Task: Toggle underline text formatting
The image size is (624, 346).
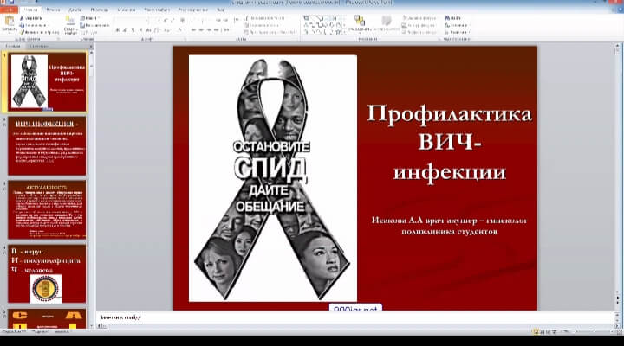Action: (x=134, y=29)
